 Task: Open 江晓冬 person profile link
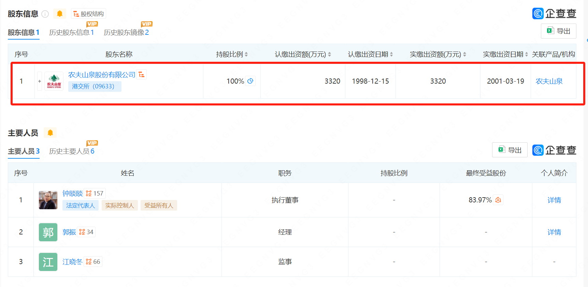click(x=72, y=262)
